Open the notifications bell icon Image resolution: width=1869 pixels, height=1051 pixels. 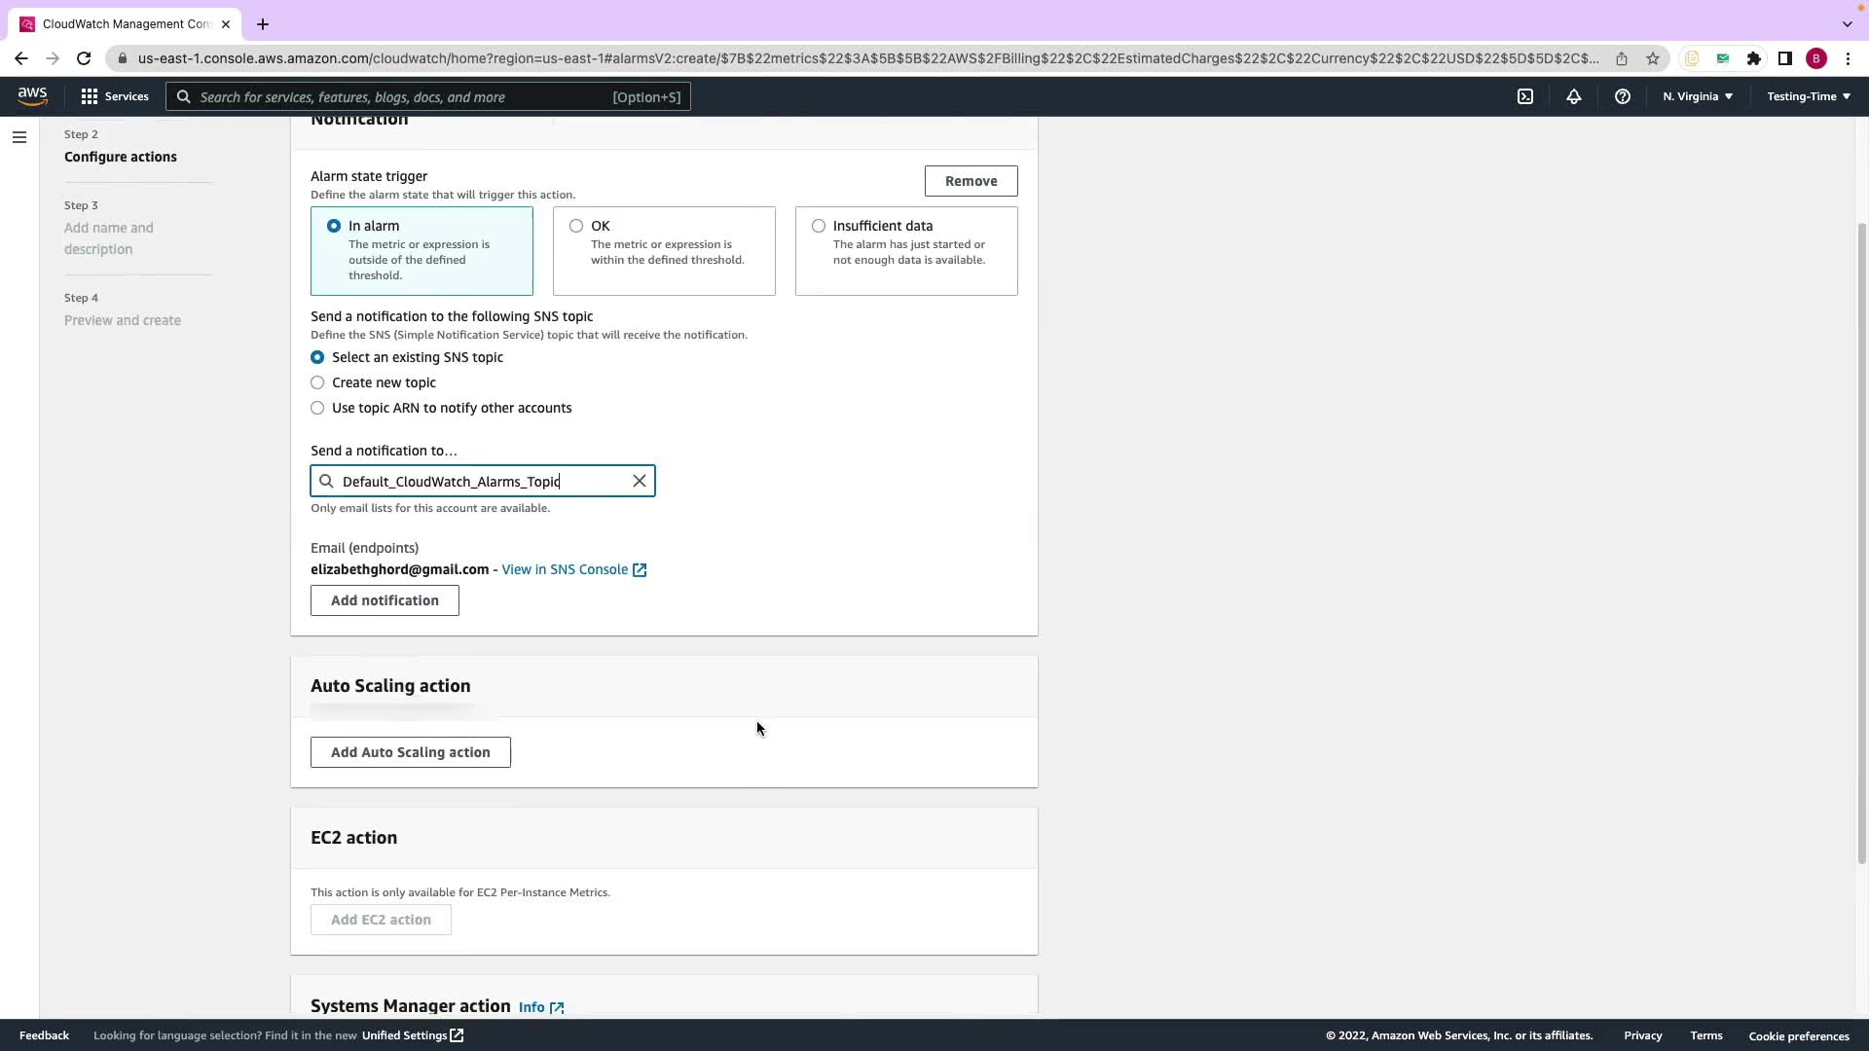pyautogui.click(x=1574, y=96)
